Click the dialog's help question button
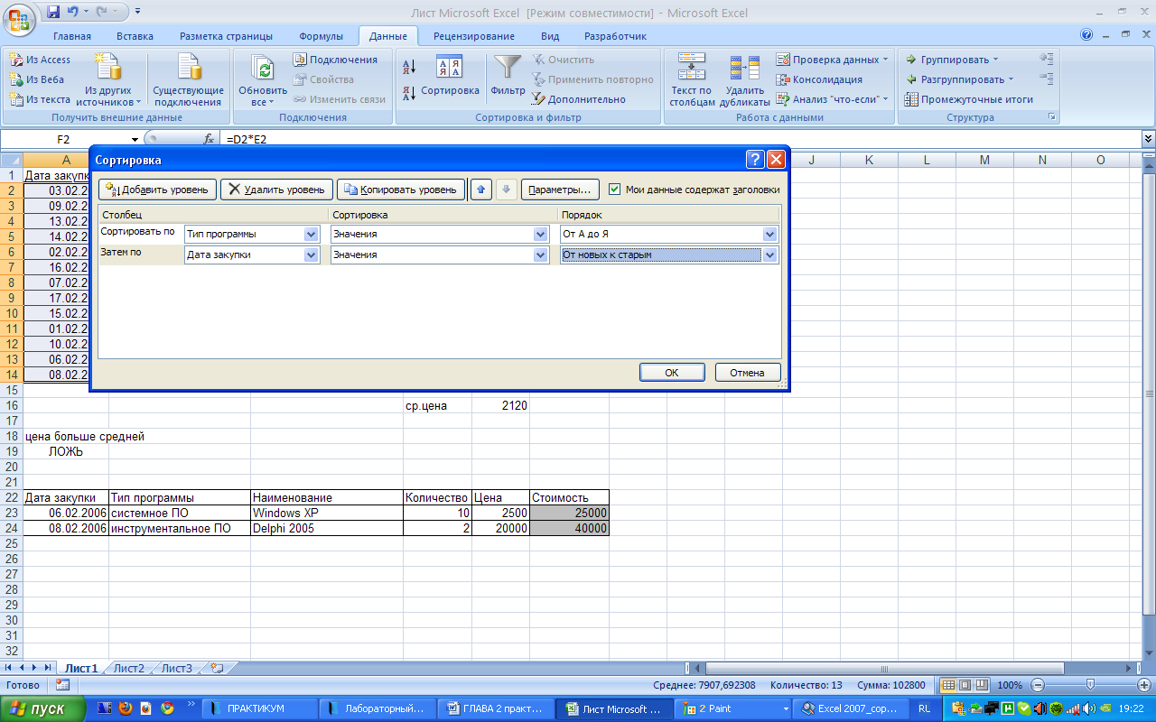Viewport: 1156px width, 722px height. tap(756, 160)
